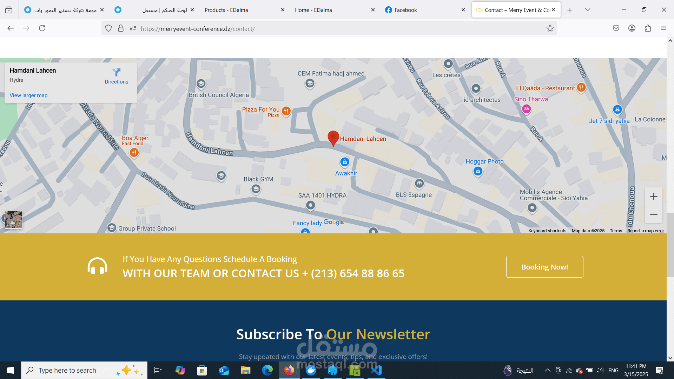Open the Firefox hamburger menu
This screenshot has width=674, height=379.
click(x=663, y=28)
